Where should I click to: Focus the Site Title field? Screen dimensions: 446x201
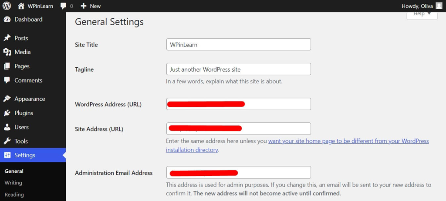(238, 45)
